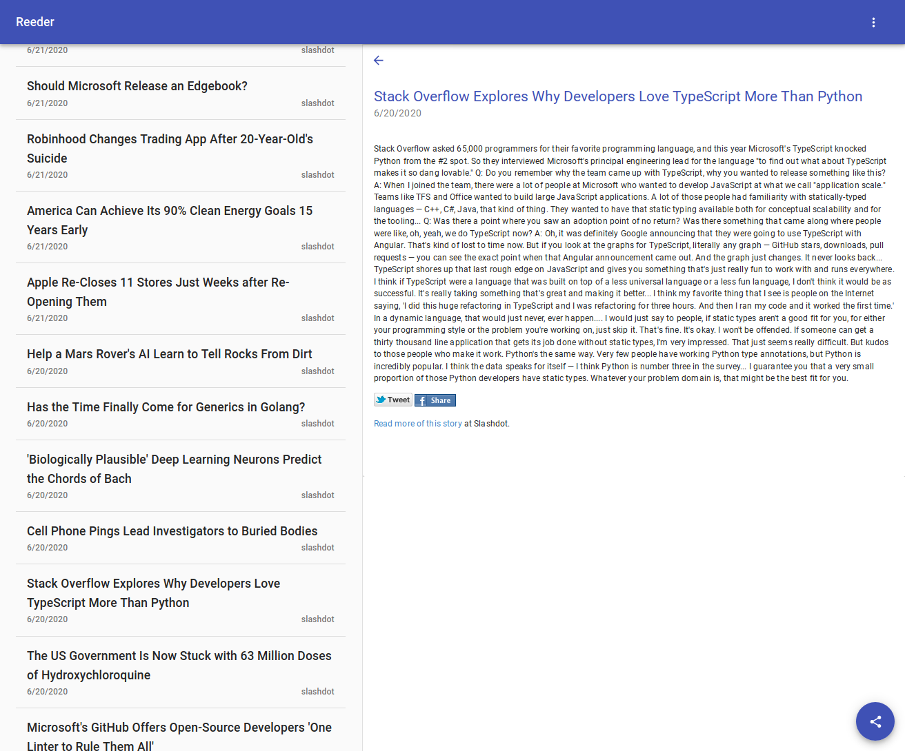Click slashdot source under Hydroxychloroquine article
Viewport: 905px width, 751px height.
pyautogui.click(x=317, y=692)
